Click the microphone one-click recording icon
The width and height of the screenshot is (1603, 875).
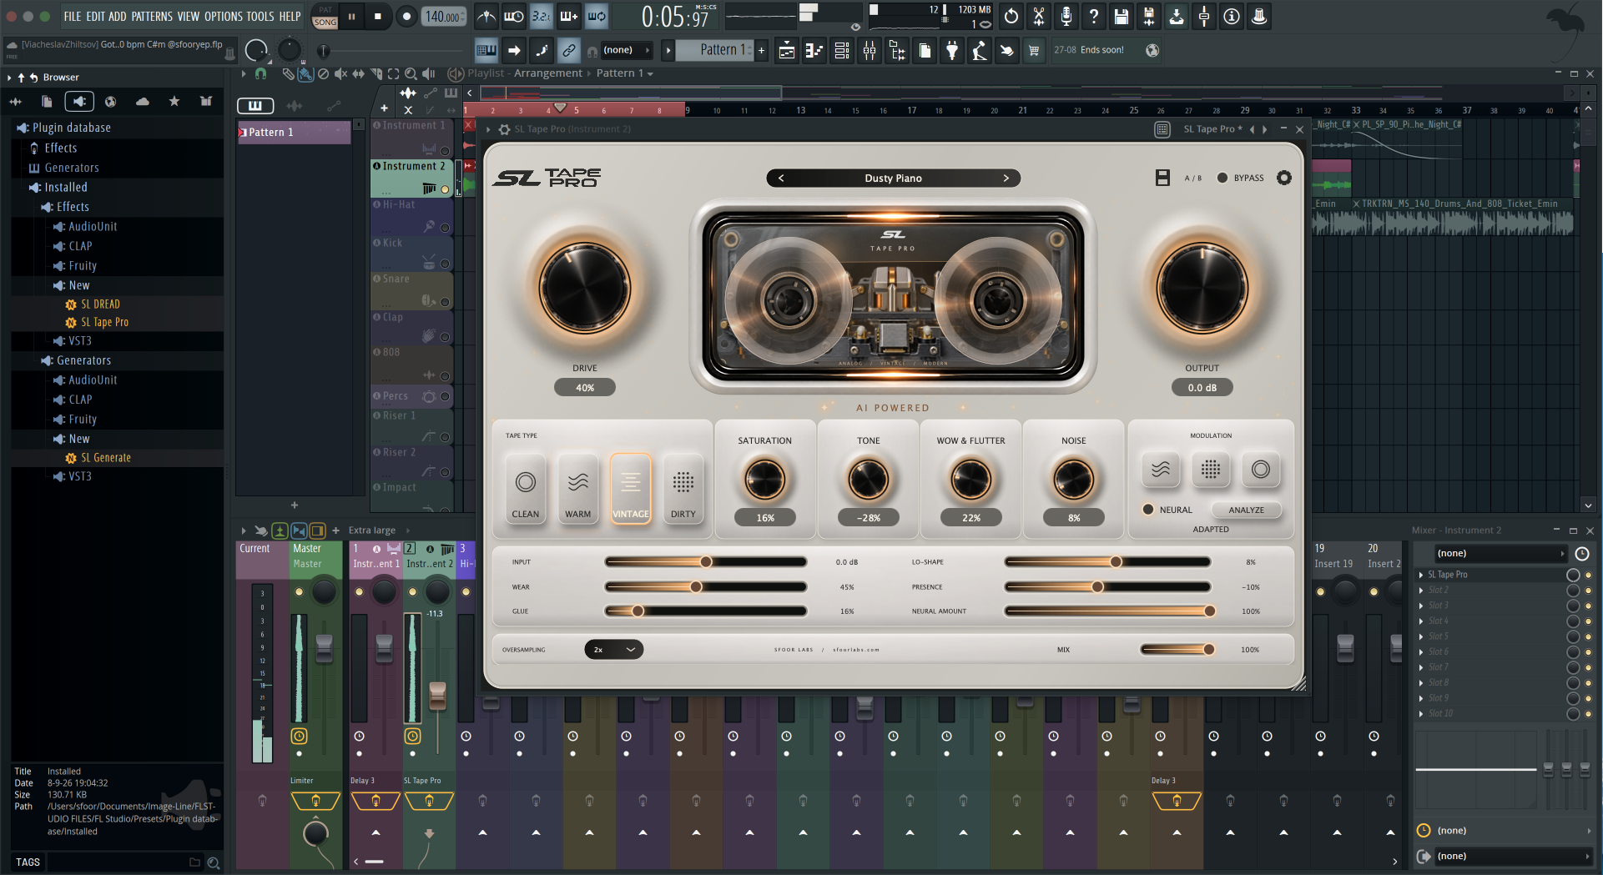[x=1066, y=16]
